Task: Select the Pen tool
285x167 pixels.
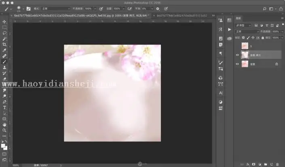Action: (4, 102)
